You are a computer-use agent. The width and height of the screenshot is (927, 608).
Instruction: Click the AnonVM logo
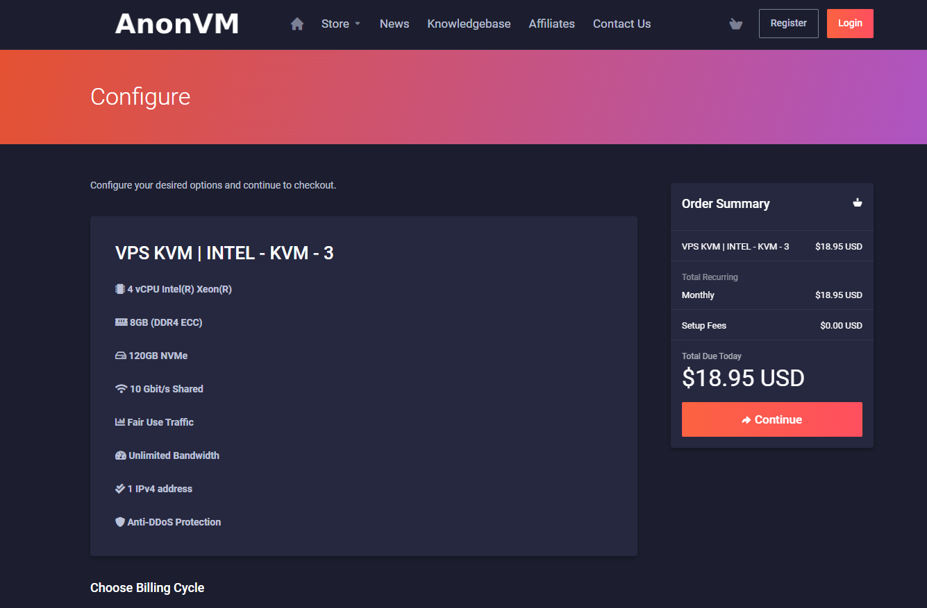coord(176,23)
